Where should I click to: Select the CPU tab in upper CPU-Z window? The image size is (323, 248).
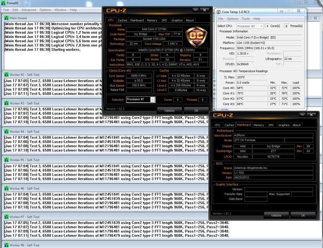[111, 20]
